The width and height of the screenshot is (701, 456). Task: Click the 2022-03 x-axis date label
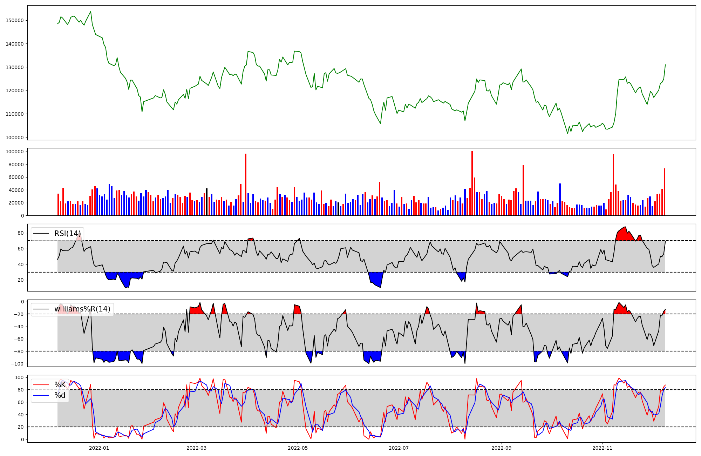click(197, 448)
